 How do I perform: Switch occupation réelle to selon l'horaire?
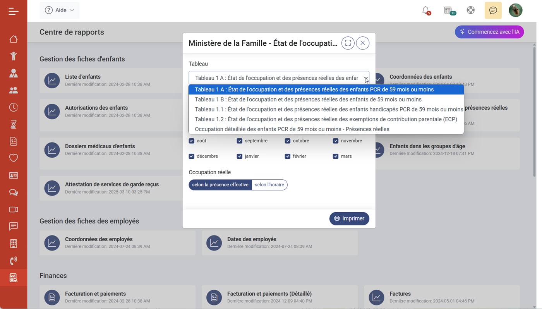coord(269,185)
